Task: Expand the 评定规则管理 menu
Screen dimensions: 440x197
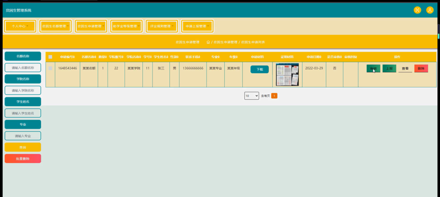Action: (x=162, y=26)
